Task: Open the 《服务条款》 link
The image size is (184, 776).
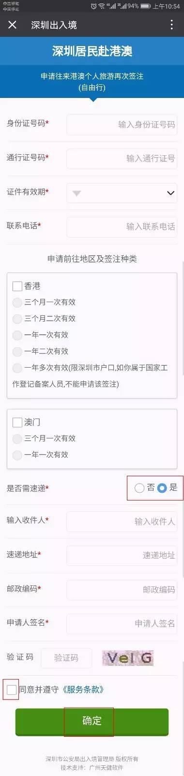Action: click(x=83, y=689)
